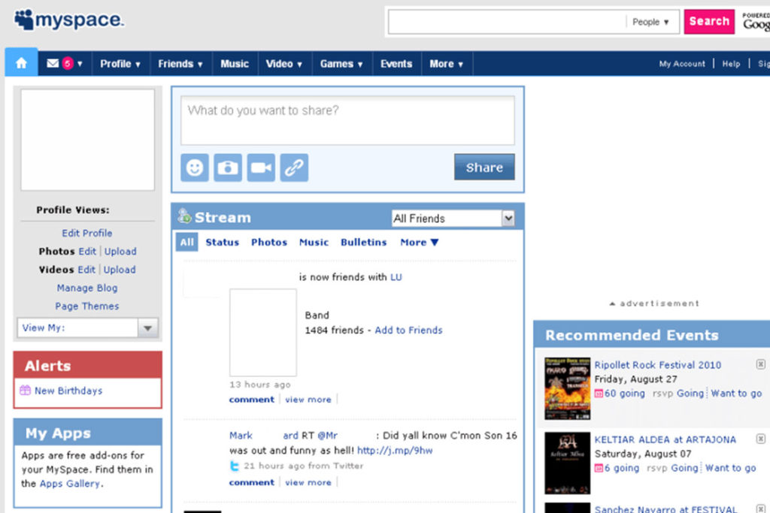
Task: RSVP Going for Ripollet Rock Festival
Action: click(x=690, y=394)
